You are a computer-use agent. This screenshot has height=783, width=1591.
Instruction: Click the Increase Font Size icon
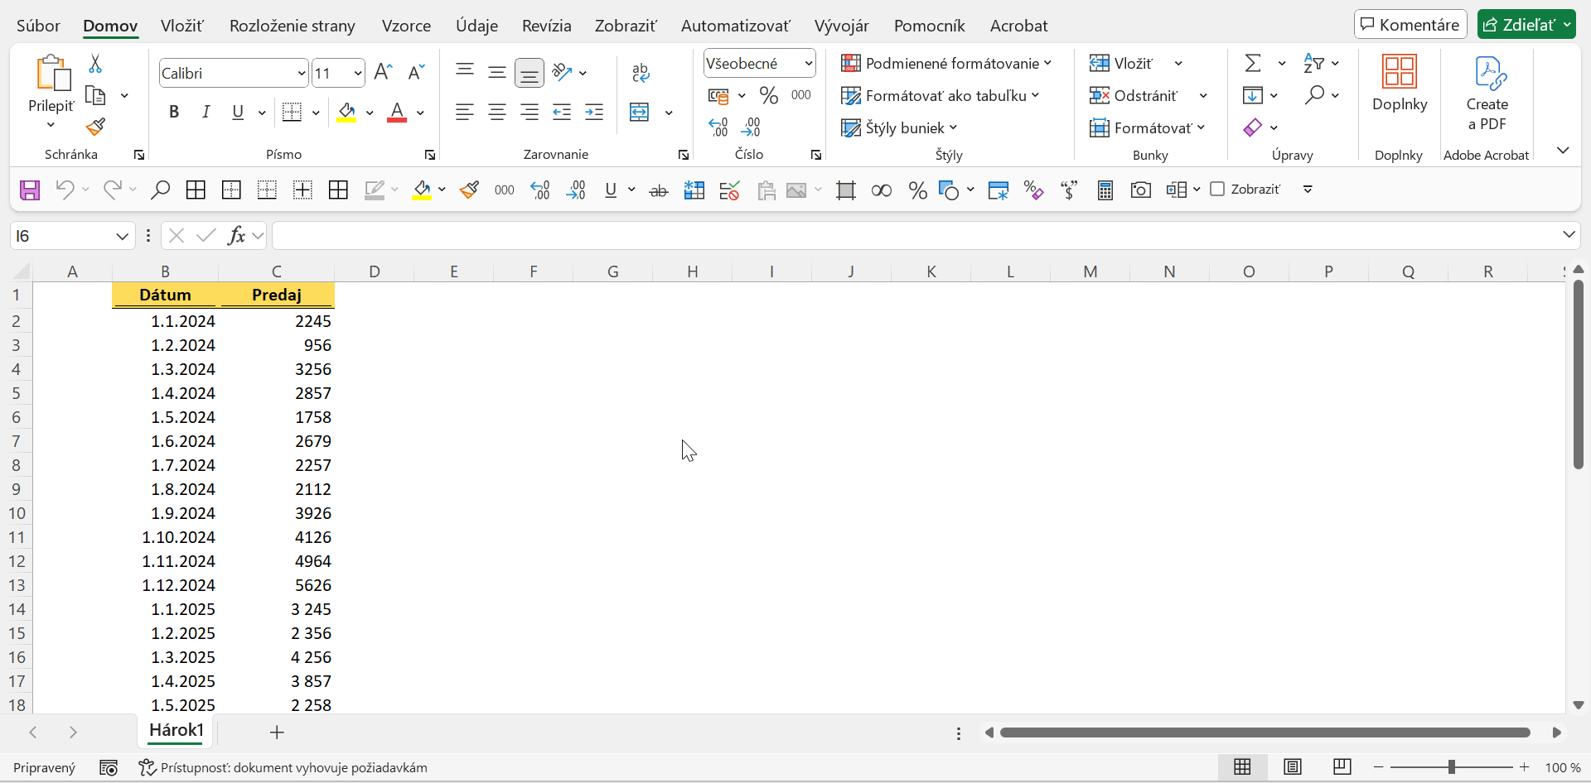[382, 71]
